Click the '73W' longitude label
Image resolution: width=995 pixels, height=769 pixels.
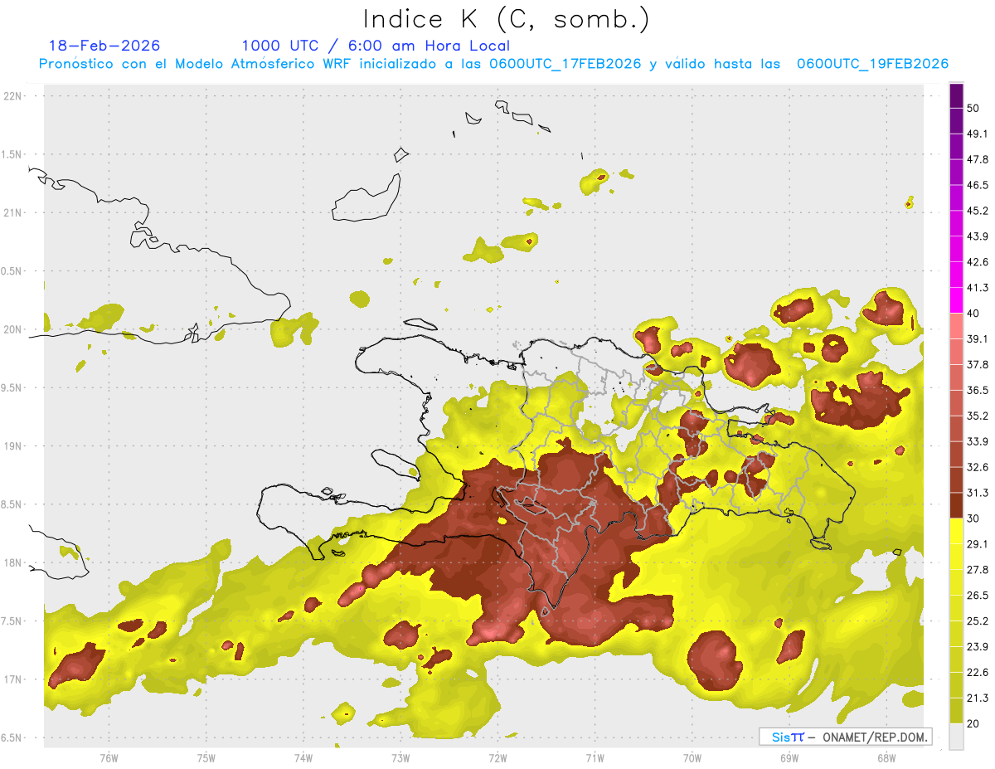(400, 758)
